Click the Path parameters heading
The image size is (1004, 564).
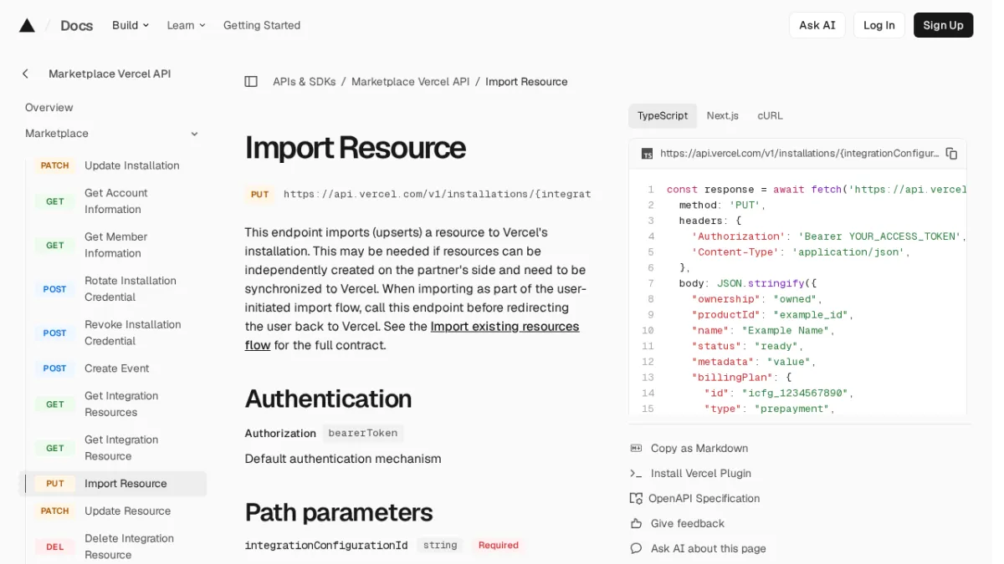point(339,512)
